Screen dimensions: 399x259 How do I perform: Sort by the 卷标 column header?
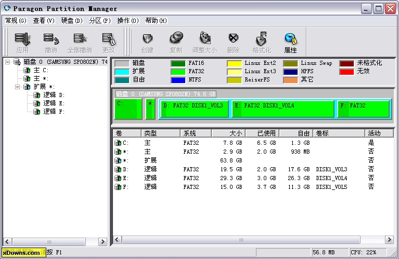click(339, 133)
